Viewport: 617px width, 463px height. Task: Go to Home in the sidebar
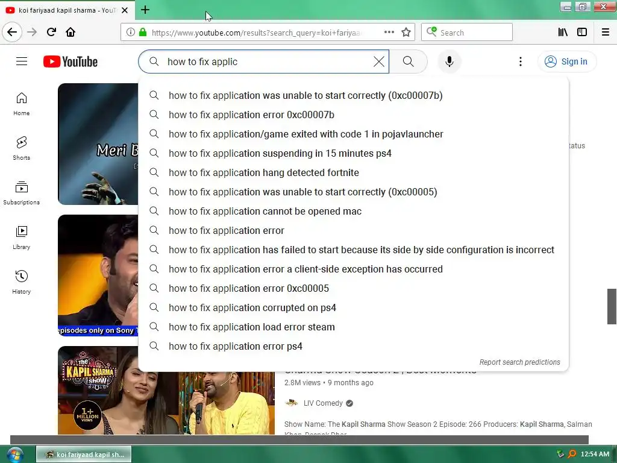[22, 104]
